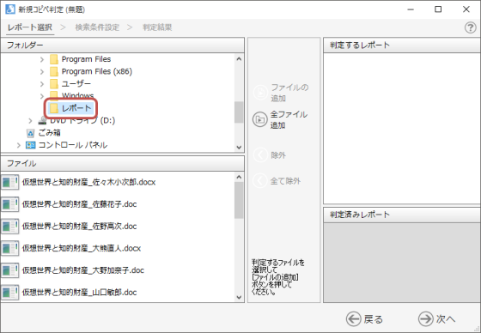Maximize the 新規コピペ判定 window
This screenshot has width=481, height=333.
point(438,9)
